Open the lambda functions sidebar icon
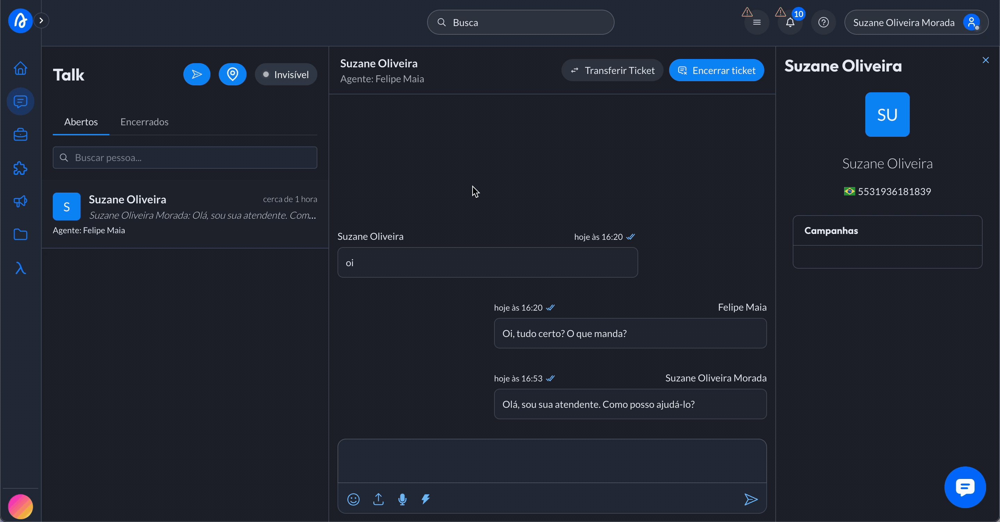The height and width of the screenshot is (522, 1000). click(20, 268)
